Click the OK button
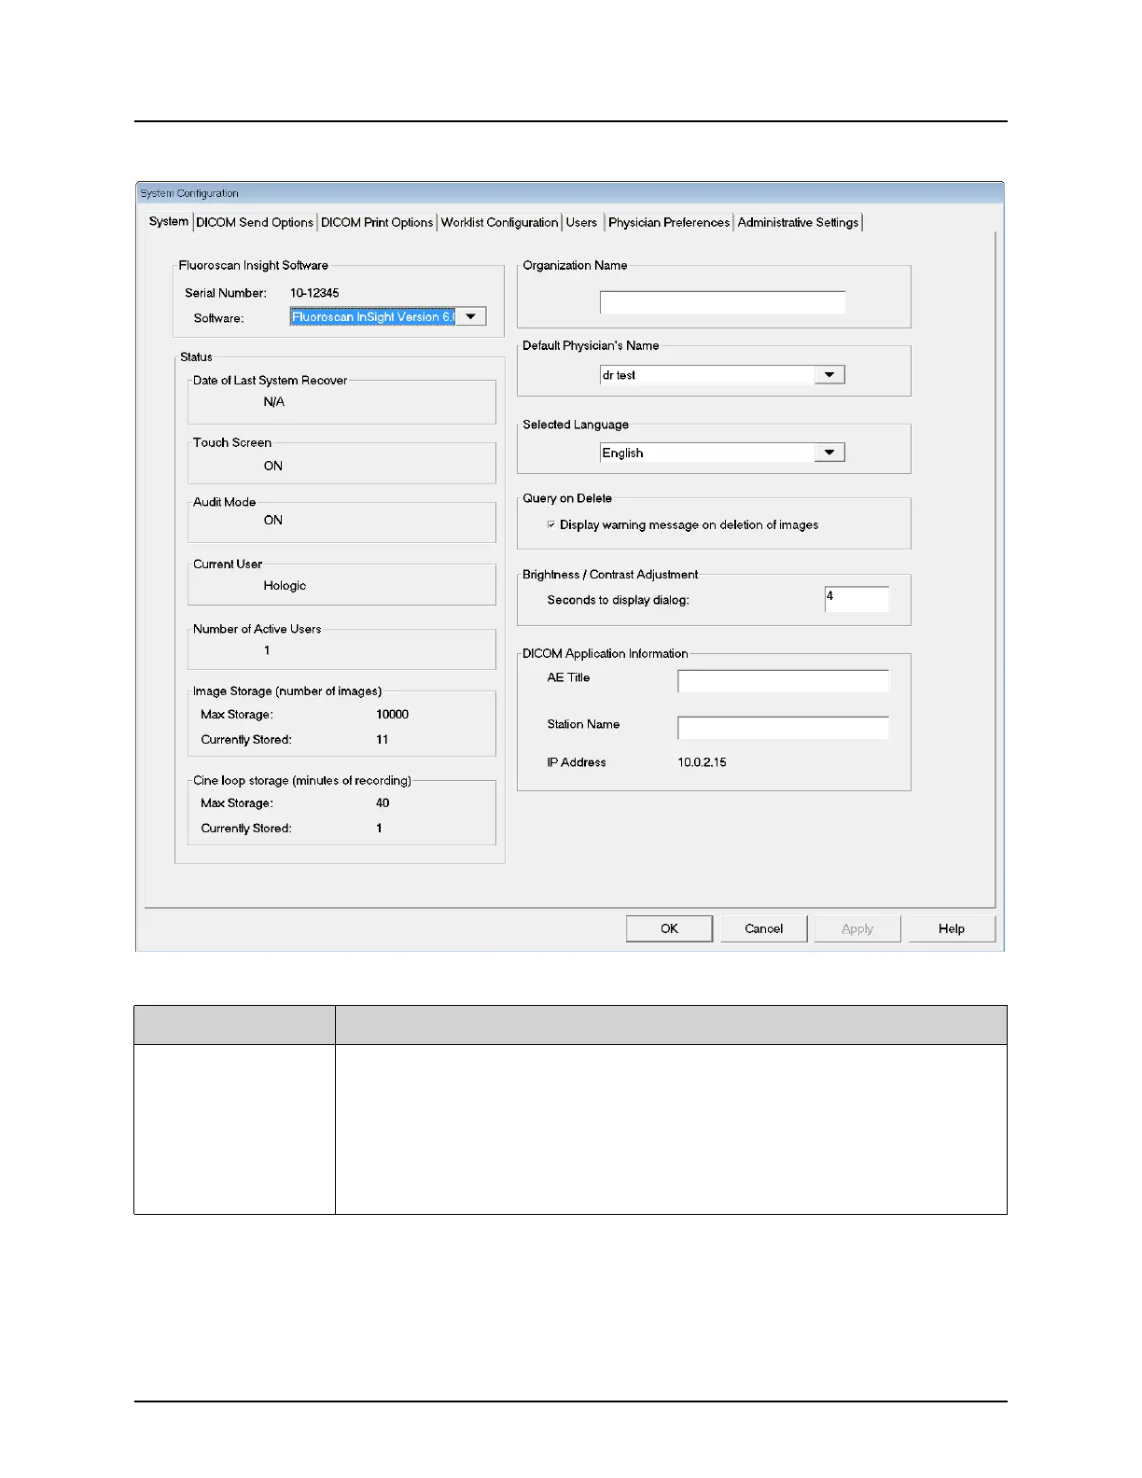Screen dimensions: 1142x1478 click(669, 928)
